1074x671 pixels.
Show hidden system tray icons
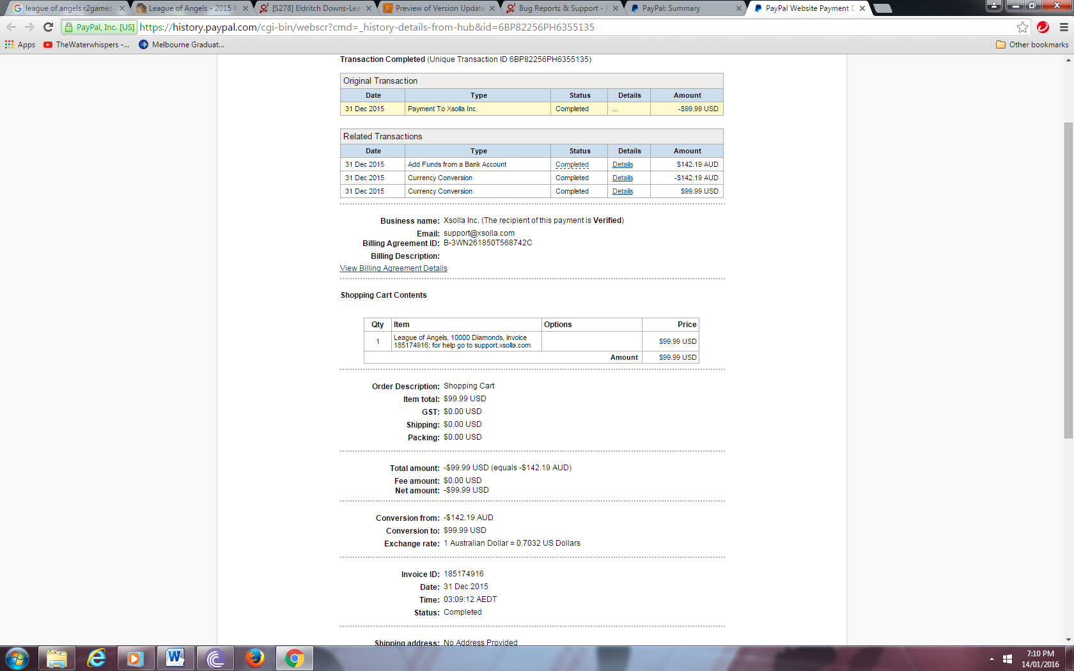point(992,658)
